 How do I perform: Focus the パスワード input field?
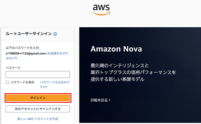(x=38, y=74)
